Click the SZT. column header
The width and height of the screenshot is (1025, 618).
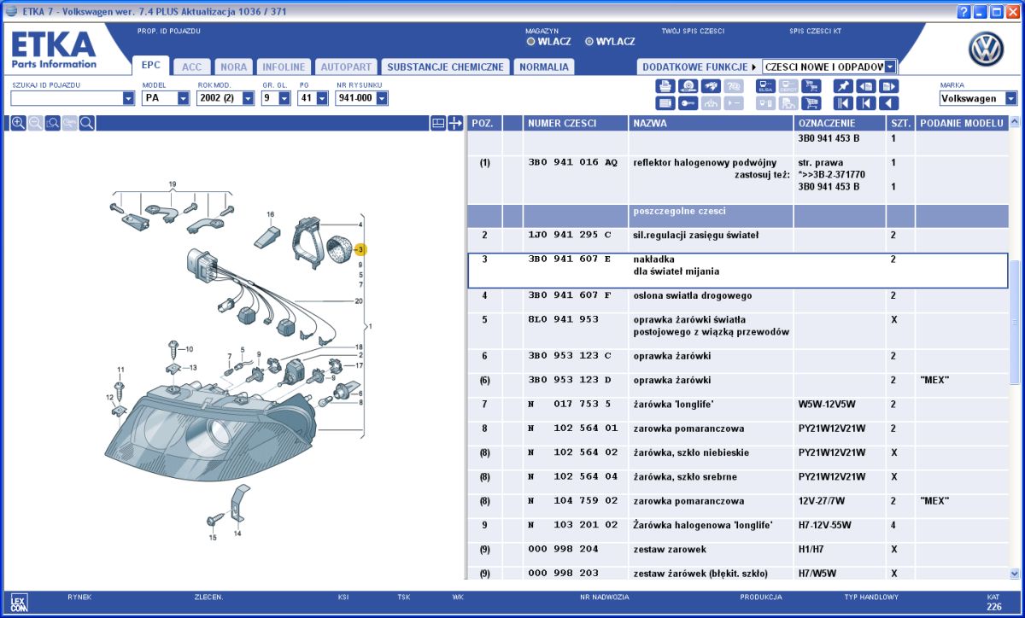click(x=900, y=123)
